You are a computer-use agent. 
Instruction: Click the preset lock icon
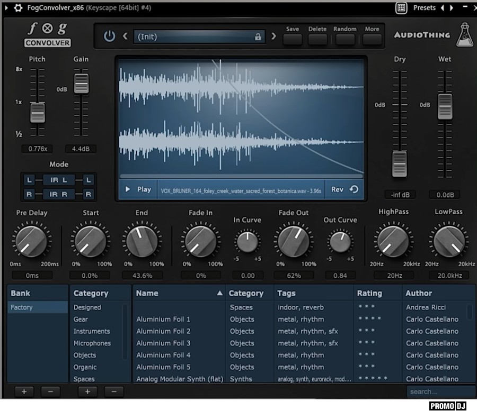258,37
